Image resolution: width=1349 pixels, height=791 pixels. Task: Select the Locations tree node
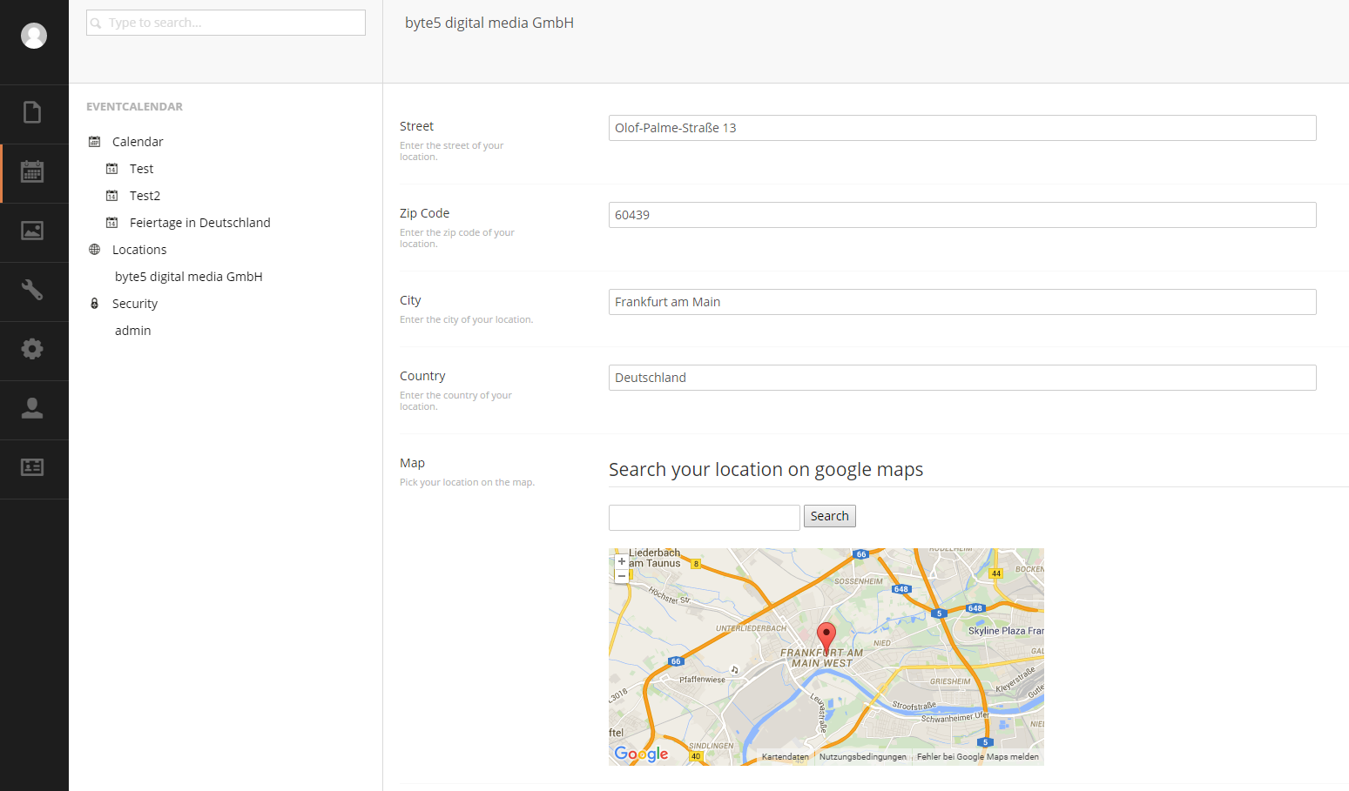139,250
